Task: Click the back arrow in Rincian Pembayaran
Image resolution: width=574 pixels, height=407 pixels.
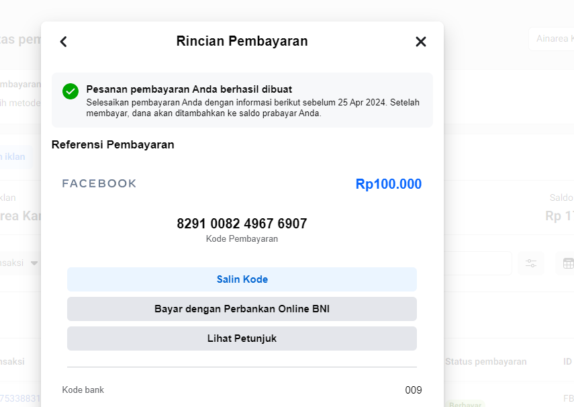Action: (64, 42)
